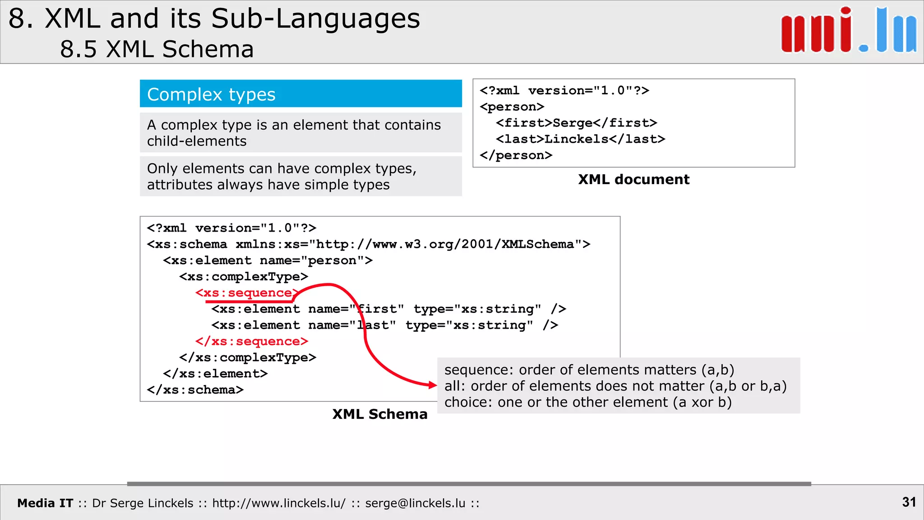Click the <first>Serge</first> line
The image size is (924, 520).
576,123
